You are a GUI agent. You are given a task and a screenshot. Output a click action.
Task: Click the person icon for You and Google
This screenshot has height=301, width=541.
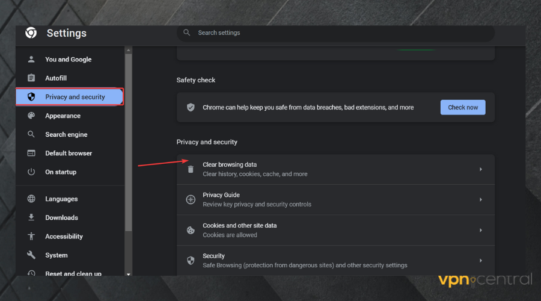click(x=31, y=59)
